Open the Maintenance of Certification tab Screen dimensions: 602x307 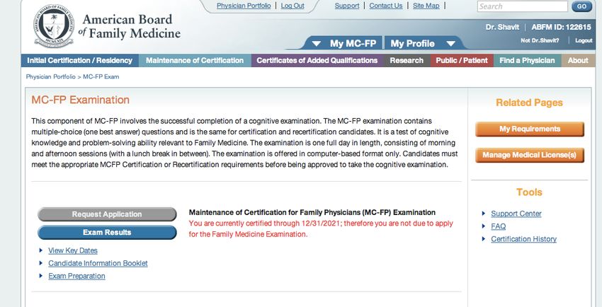(195, 61)
